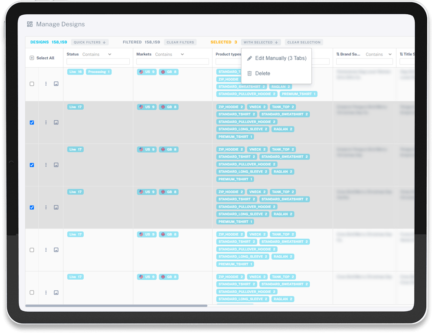Image resolution: width=432 pixels, height=333 pixels.
Task: Uncheck the first selected Live 17 row
Action: (32, 122)
